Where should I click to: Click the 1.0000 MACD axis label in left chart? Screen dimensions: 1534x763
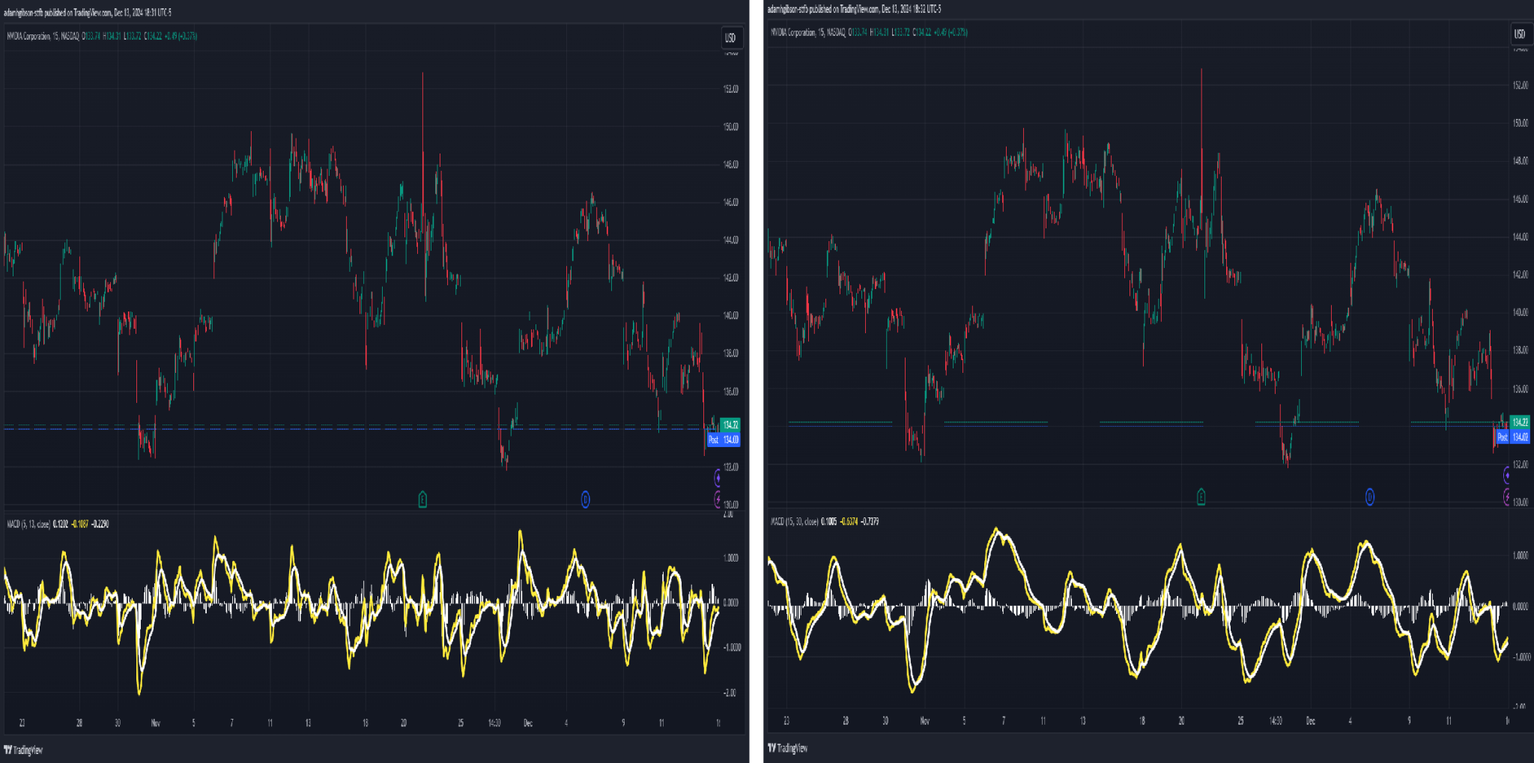point(730,558)
